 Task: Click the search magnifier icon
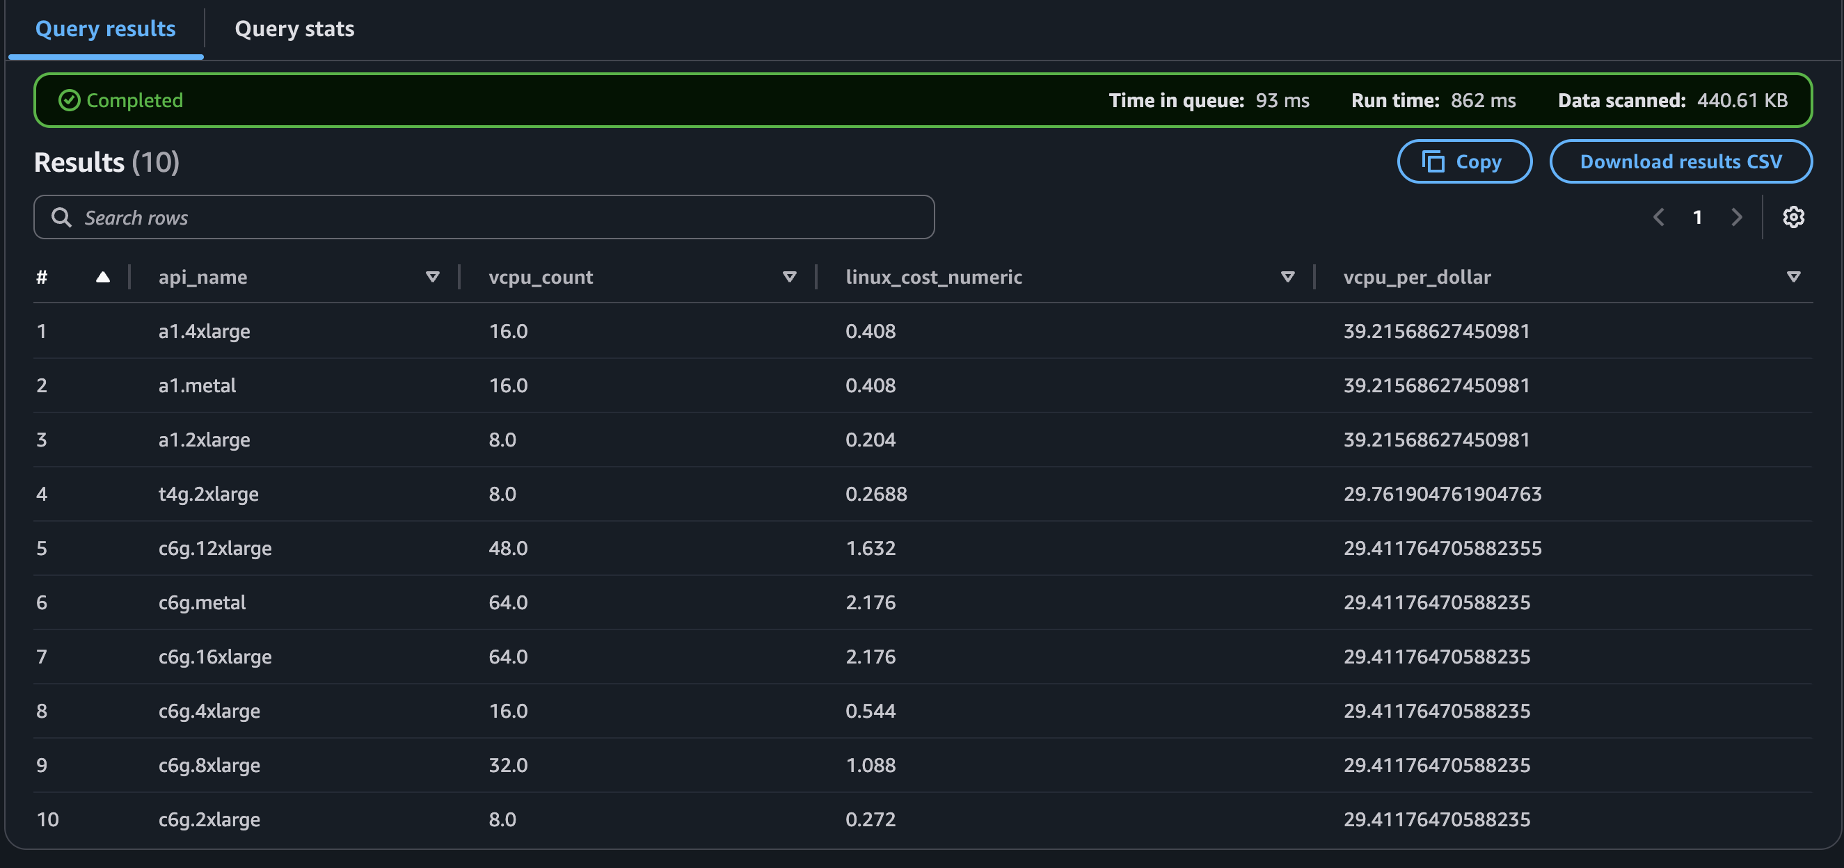[x=61, y=217]
